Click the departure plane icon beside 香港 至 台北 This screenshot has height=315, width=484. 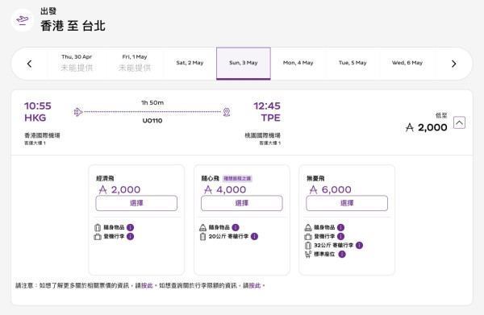click(23, 20)
